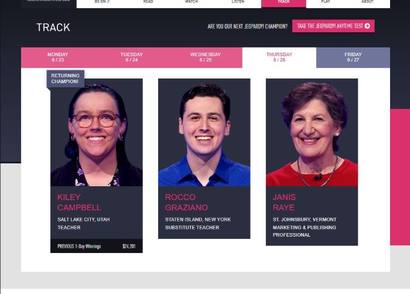410x294 pixels.
Task: Select the Thursday 6/26 tab
Action: click(x=279, y=57)
